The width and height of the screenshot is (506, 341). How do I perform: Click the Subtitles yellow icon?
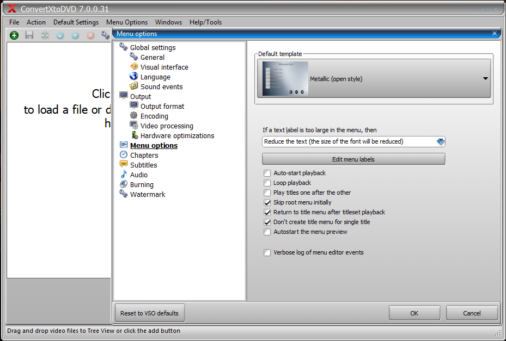coord(124,164)
